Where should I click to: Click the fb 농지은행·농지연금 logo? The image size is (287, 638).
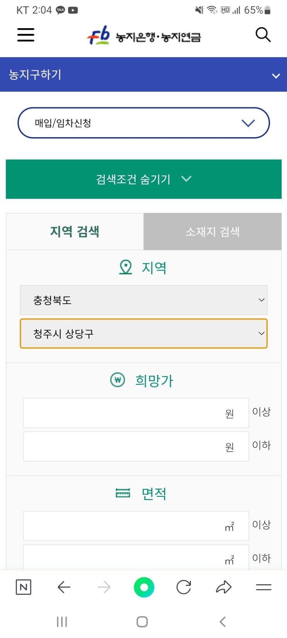144,36
